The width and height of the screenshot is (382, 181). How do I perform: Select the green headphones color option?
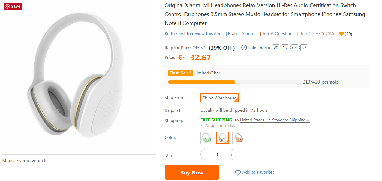click(206, 138)
